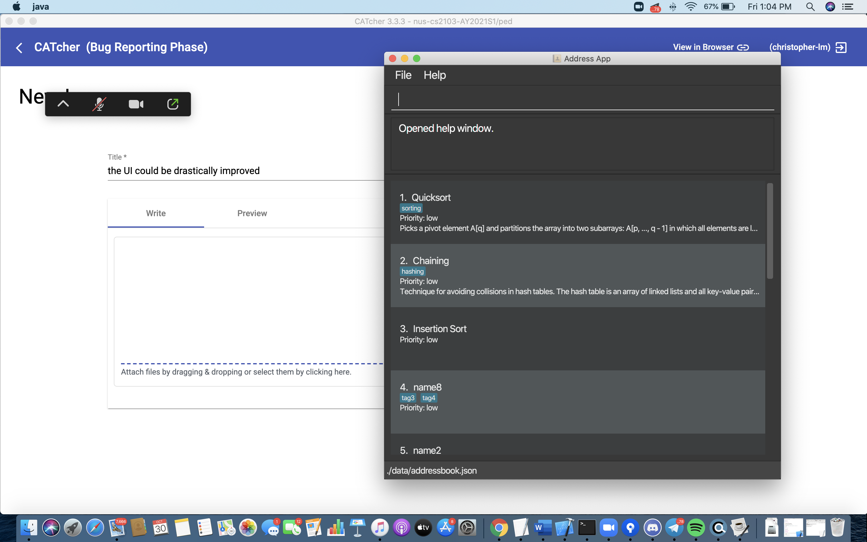Open Spotify from the dock
Screen dimensions: 867x542
696,527
